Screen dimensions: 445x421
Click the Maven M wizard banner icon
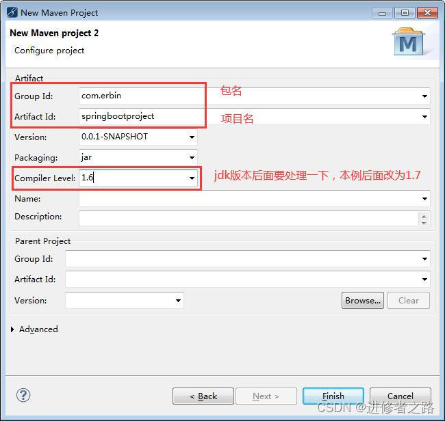[x=408, y=42]
